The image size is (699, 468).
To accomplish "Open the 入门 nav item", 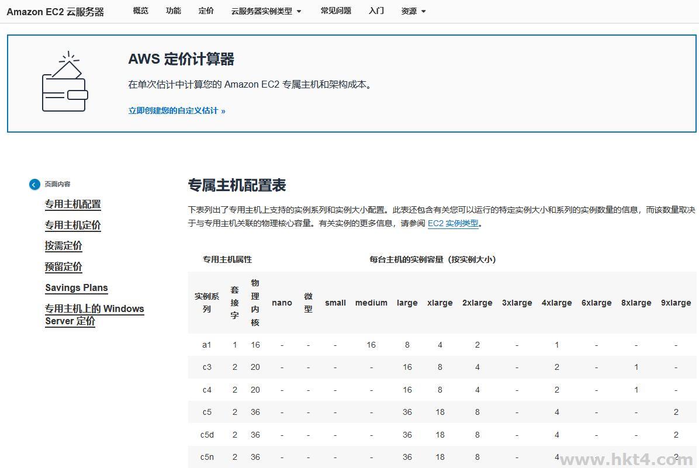I will tap(376, 11).
